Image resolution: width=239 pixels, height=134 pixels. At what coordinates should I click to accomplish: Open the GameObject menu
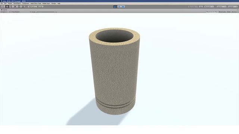[x=17, y=3]
